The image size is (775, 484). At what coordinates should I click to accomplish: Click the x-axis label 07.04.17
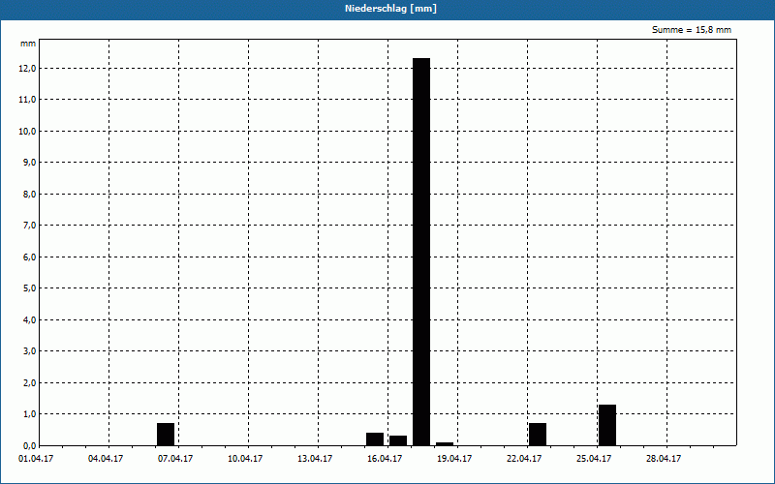pyautogui.click(x=175, y=459)
